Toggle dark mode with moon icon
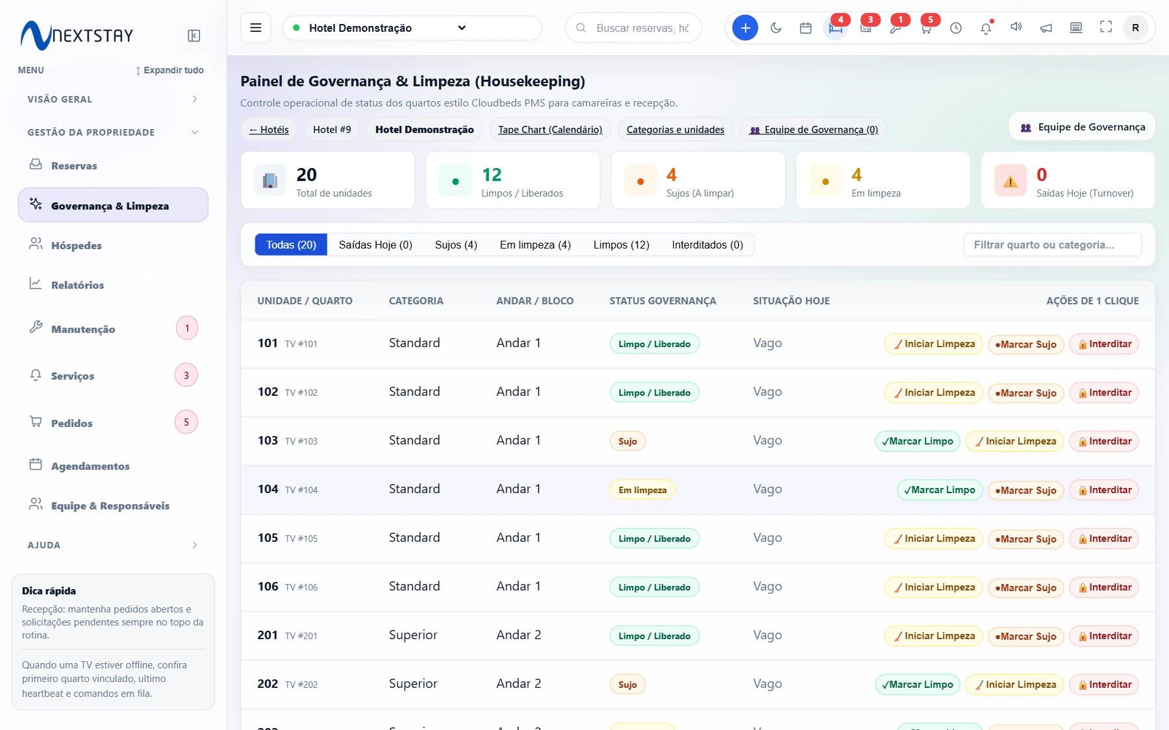Viewport: 1169px width, 730px height. 775,28
